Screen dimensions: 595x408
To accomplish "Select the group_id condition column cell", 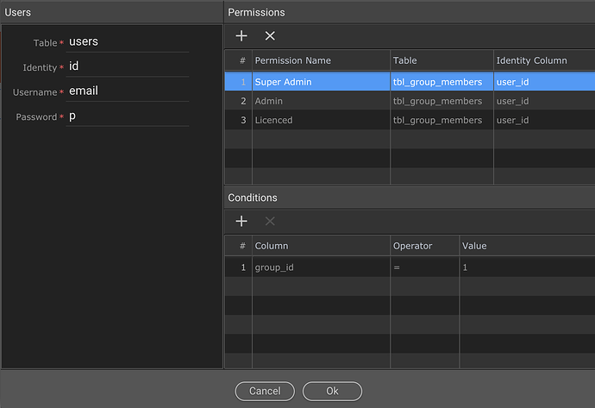I will 321,267.
